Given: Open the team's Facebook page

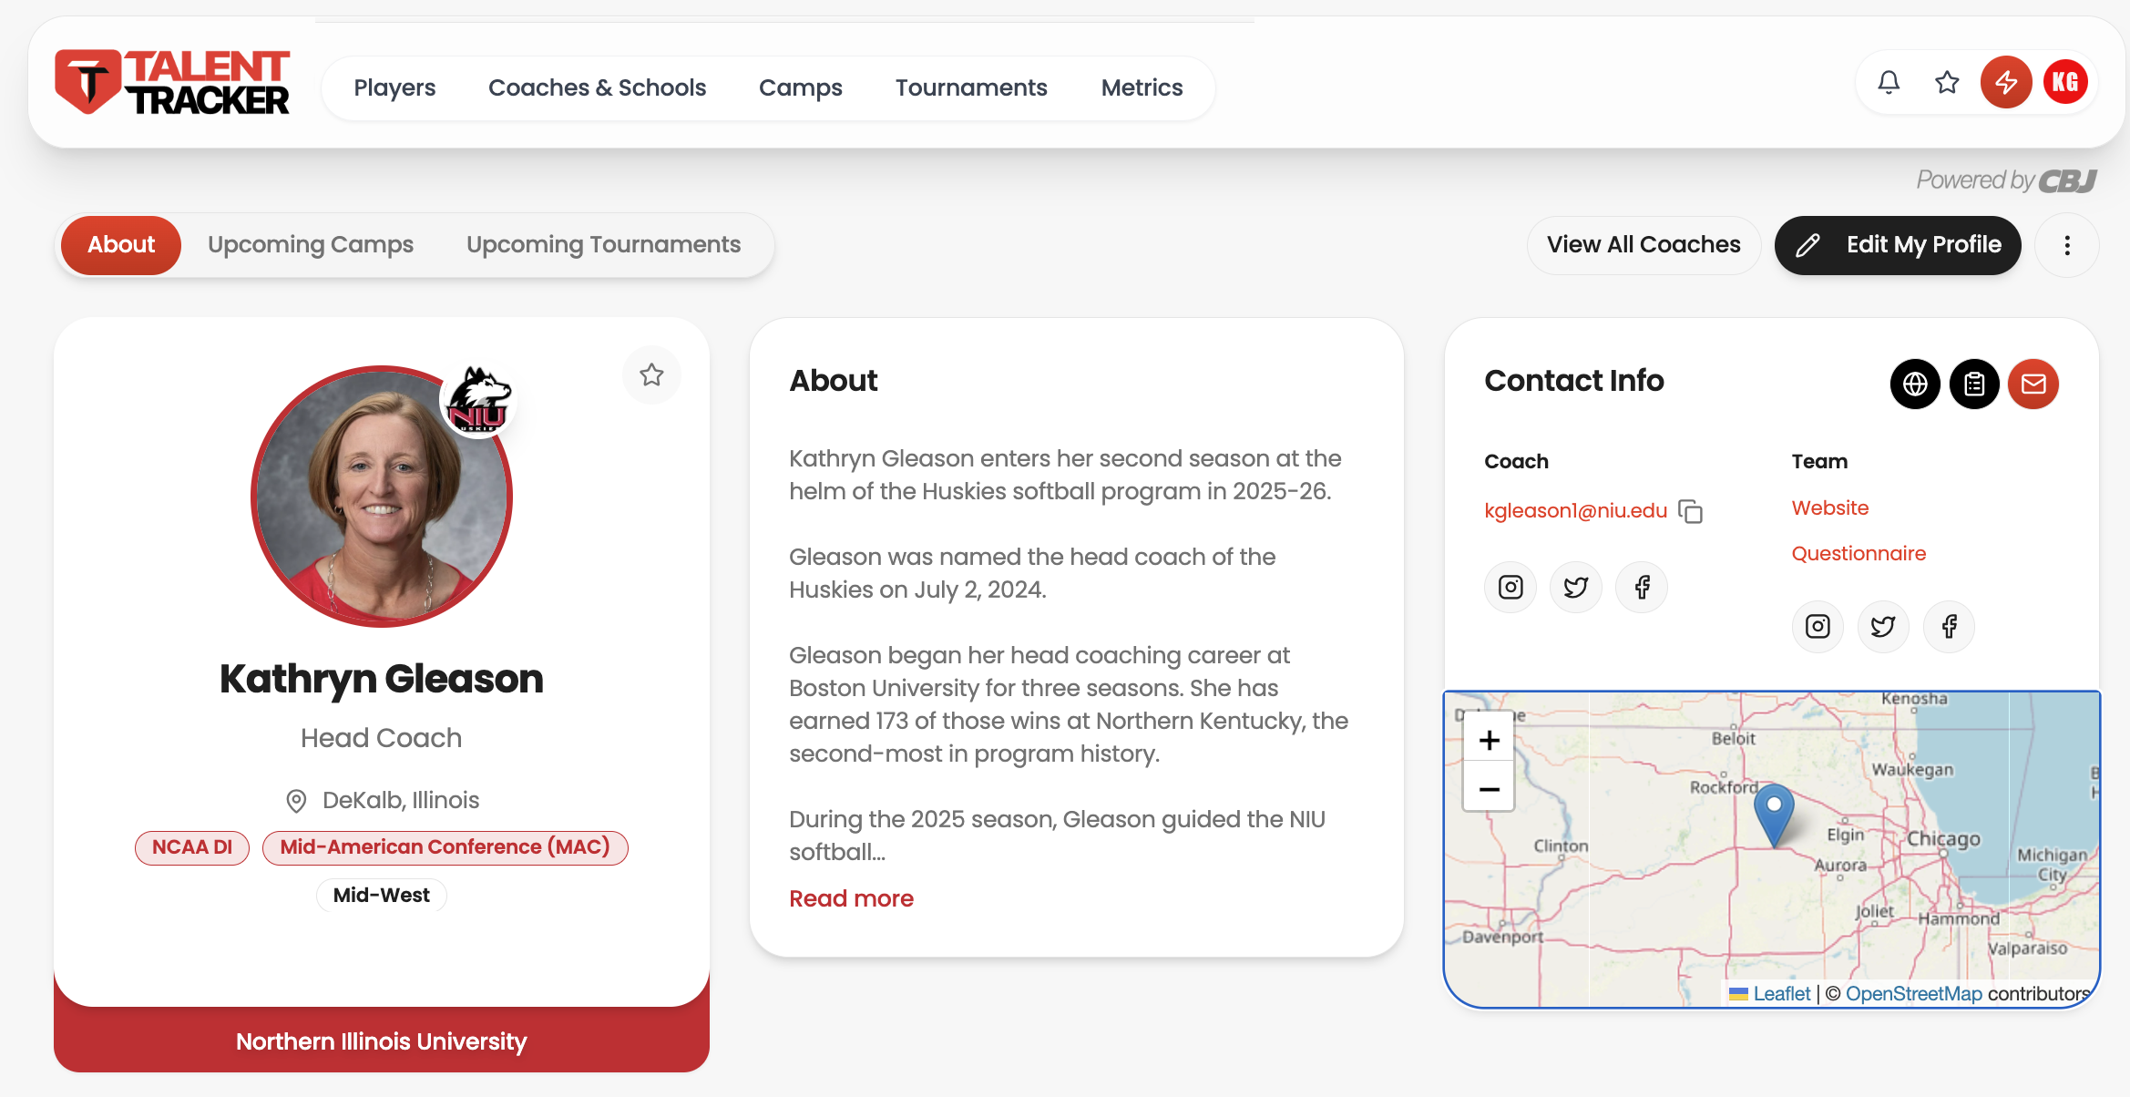Looking at the screenshot, I should [x=1949, y=627].
